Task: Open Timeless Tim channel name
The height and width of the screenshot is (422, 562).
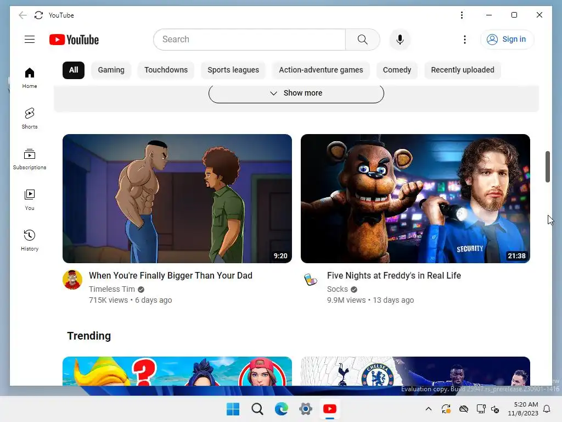Action: pos(112,289)
